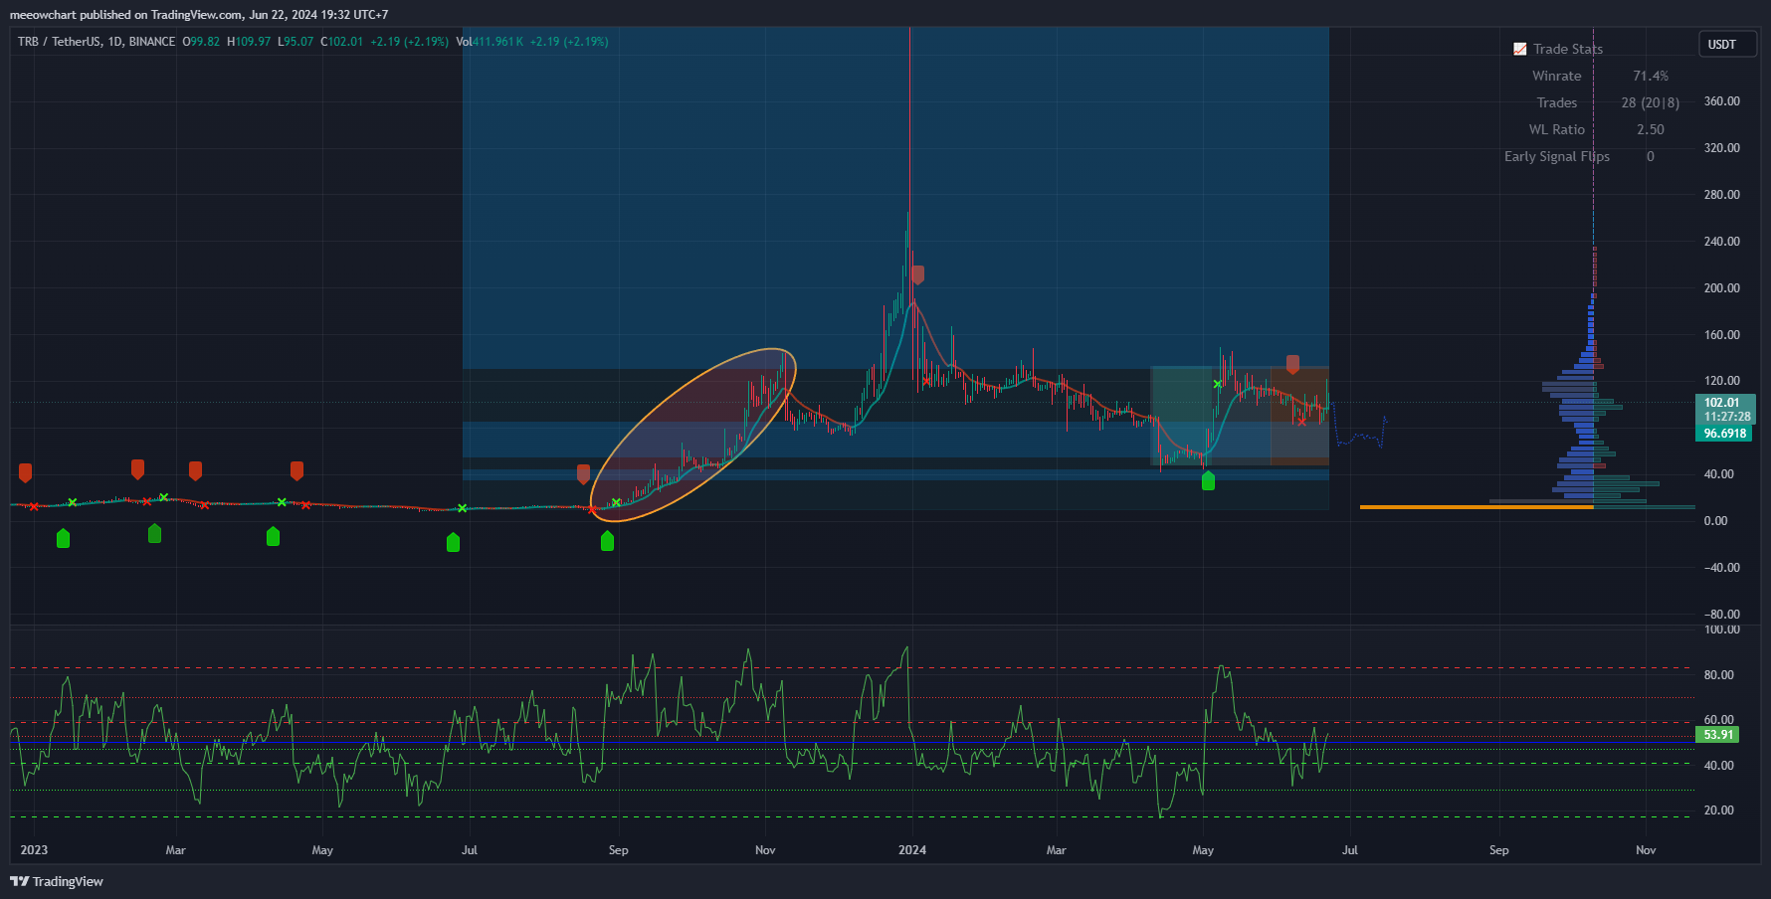Select the red sell marker above June 2024 candles

1292,365
